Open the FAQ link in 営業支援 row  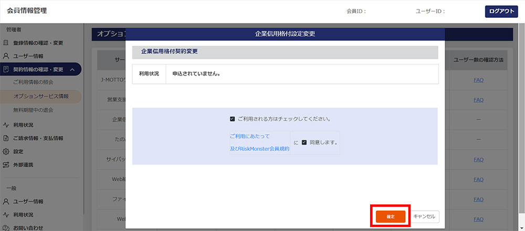pyautogui.click(x=478, y=100)
